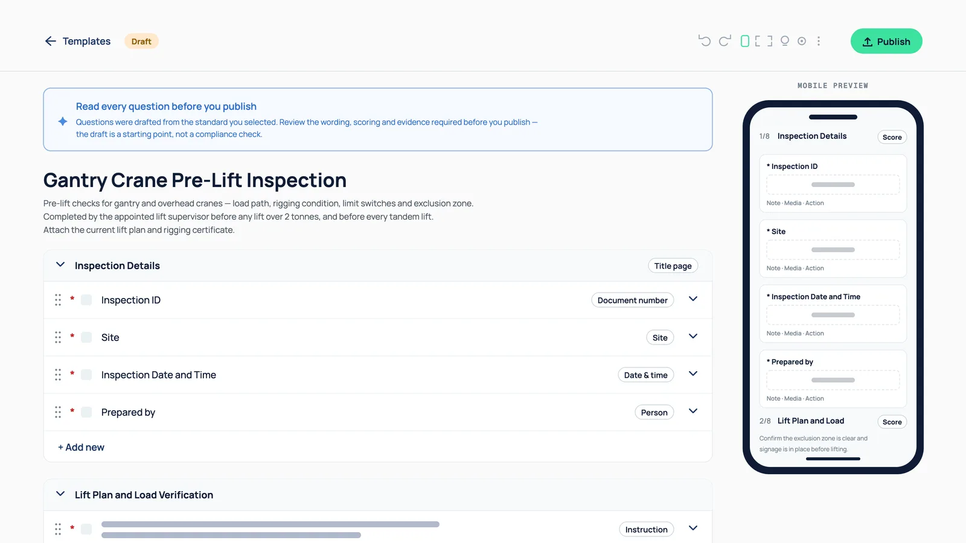Screen dimensions: 966x543
Task: Click Inspection ID field in mobile preview
Action: (x=833, y=185)
